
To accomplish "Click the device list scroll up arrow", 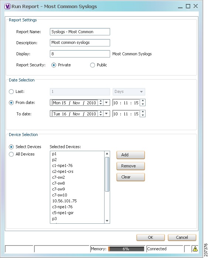I will coord(107,154).
